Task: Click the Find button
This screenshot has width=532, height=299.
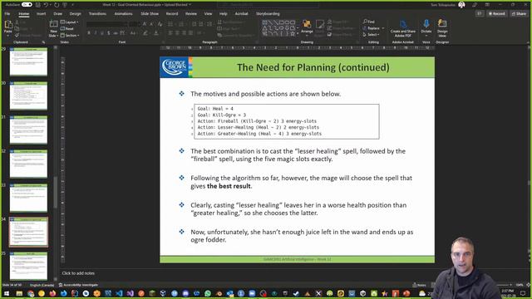Action: (x=369, y=22)
